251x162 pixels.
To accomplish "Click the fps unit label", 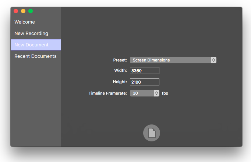I will [165, 93].
